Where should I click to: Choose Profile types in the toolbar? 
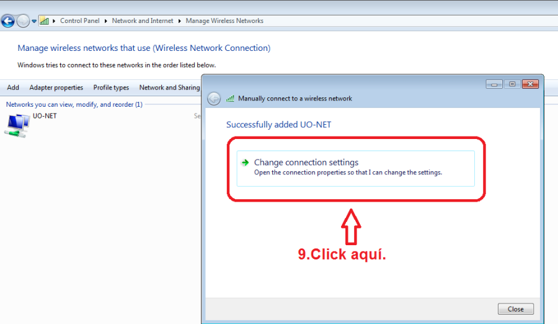point(111,88)
